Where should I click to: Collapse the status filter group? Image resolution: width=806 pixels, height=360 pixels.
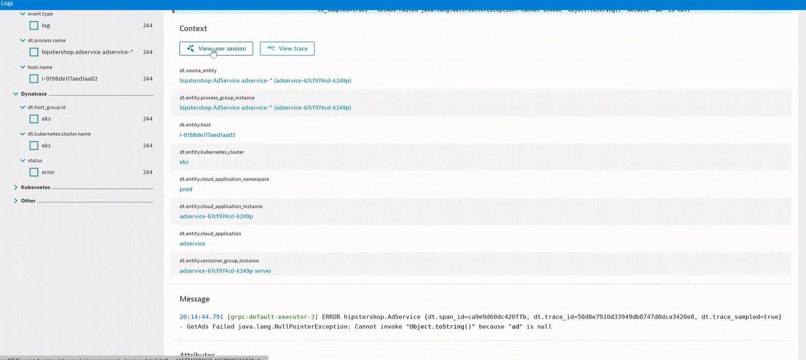(x=23, y=160)
